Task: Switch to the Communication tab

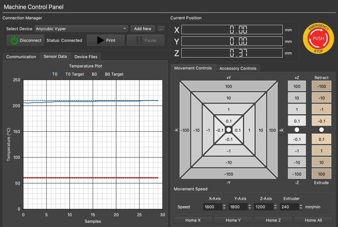Action: (x=21, y=57)
